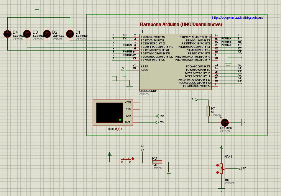This screenshot has height=196, width=281.
Task: Select the D4 red LED component
Action: tap(8, 34)
